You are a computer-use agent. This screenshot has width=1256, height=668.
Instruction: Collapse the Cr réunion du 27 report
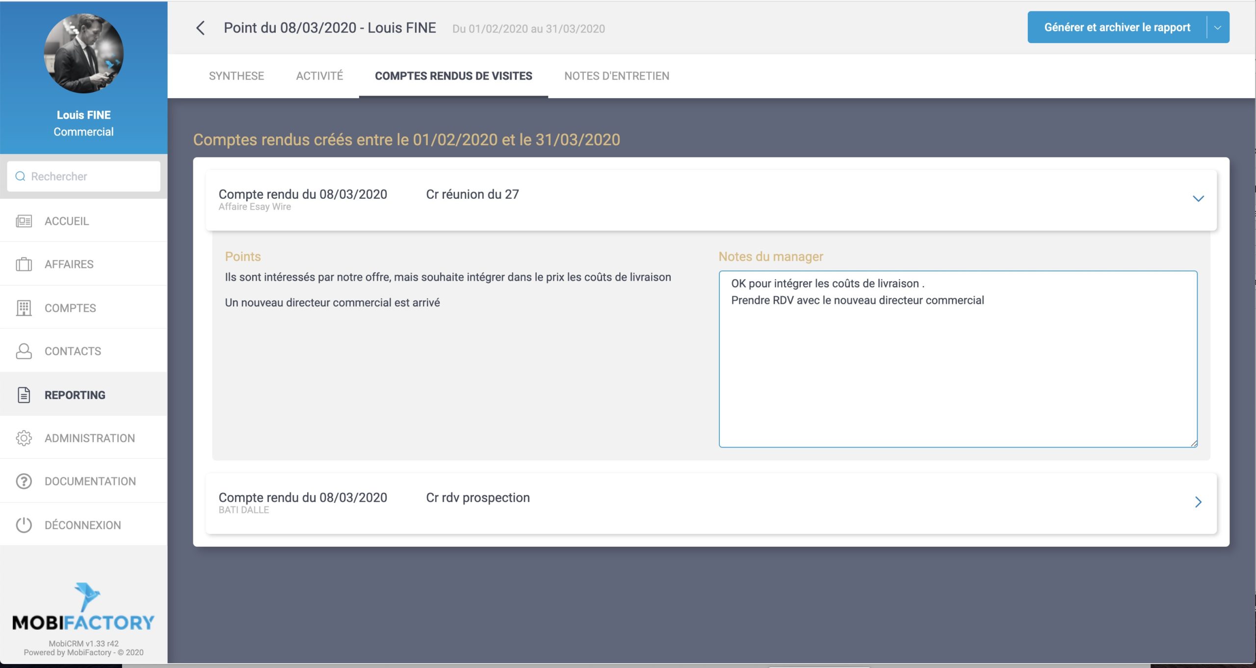(x=1199, y=199)
